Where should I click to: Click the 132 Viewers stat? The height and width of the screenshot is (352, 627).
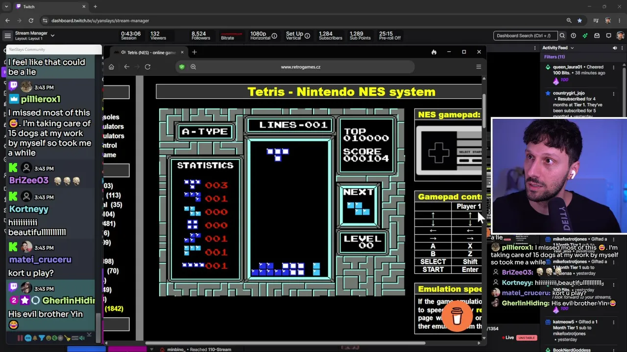pyautogui.click(x=158, y=36)
